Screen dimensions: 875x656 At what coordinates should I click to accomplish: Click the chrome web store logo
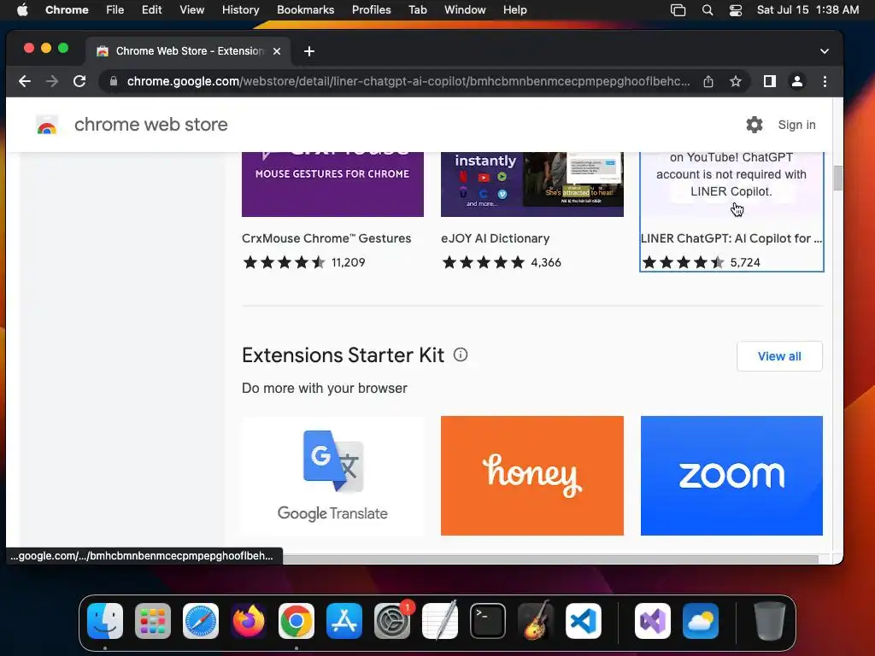click(x=47, y=126)
